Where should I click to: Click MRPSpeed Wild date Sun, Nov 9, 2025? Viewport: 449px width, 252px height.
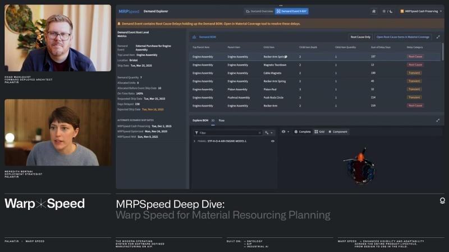click(148, 137)
